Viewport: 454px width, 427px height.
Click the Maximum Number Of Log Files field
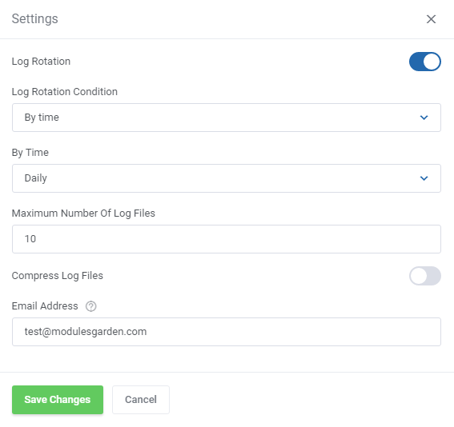click(227, 239)
